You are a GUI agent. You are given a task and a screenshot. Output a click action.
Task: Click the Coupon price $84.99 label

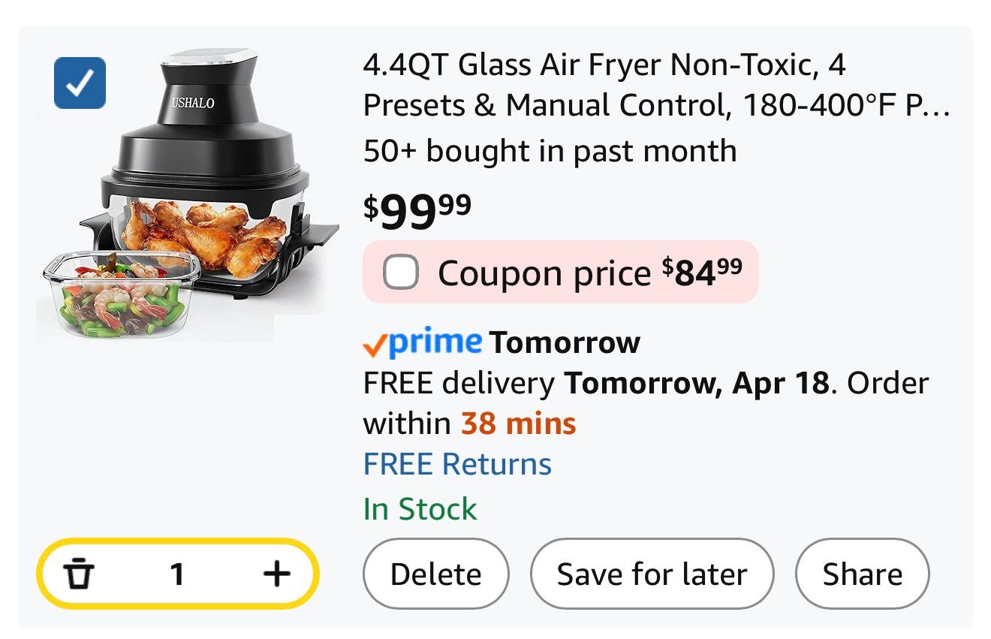point(589,273)
